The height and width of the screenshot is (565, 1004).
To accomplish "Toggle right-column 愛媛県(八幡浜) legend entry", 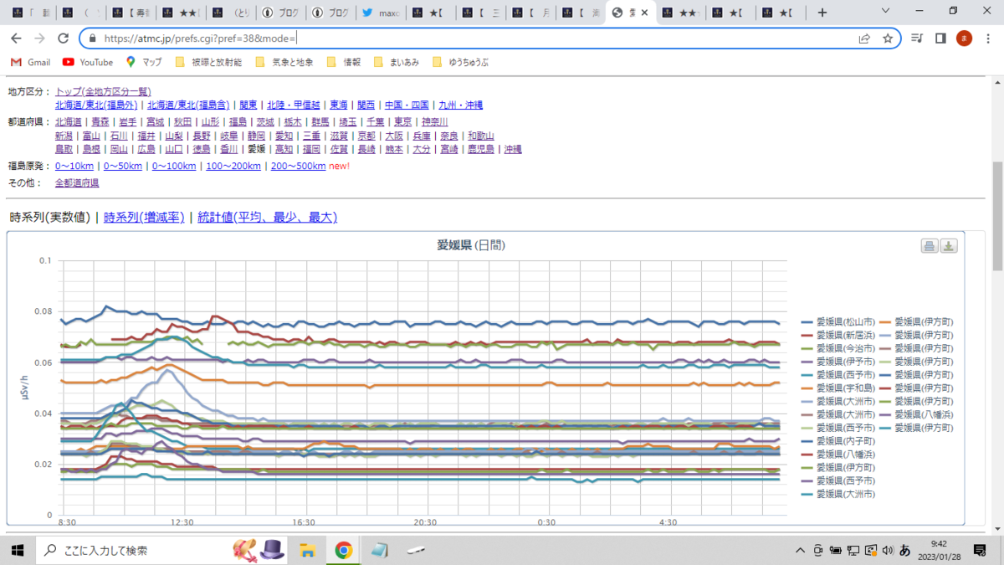I will (x=916, y=414).
